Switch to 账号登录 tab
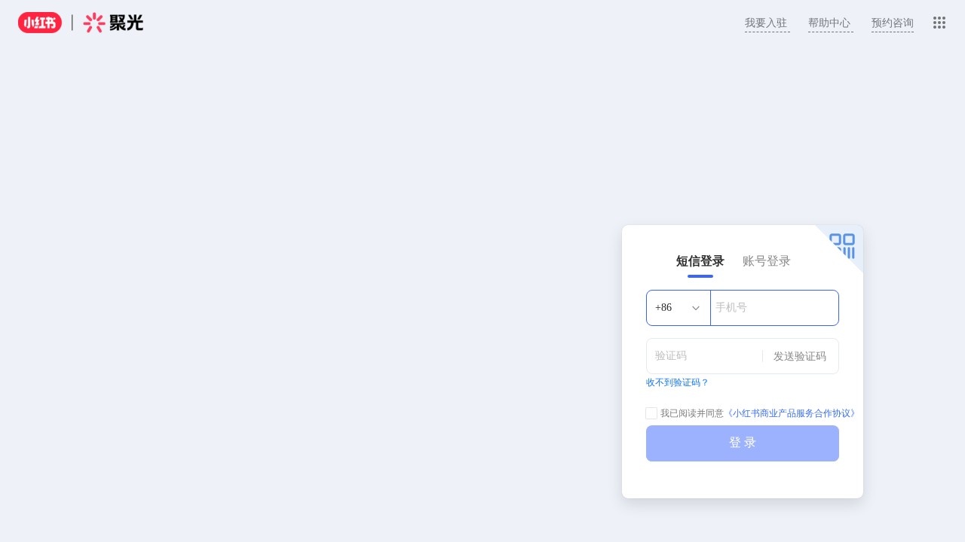This screenshot has width=965, height=542. pyautogui.click(x=767, y=261)
